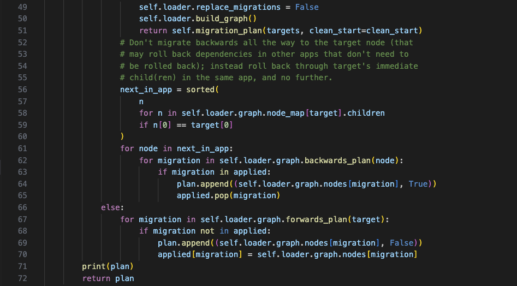The image size is (517, 286).
Task: Click the else keyword on line 66
Action: click(x=110, y=207)
